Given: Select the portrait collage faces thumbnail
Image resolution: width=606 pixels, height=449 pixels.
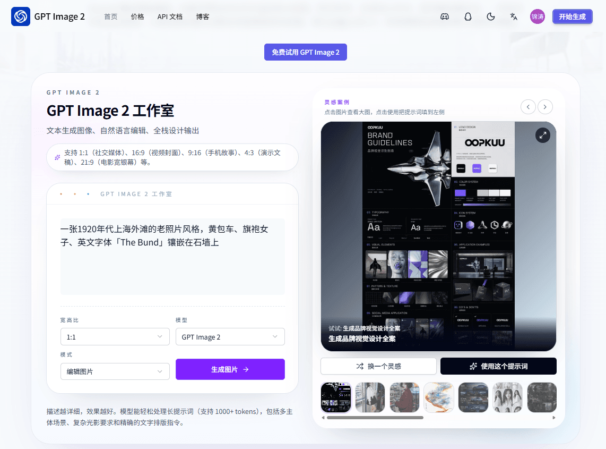Looking at the screenshot, I should [507, 397].
